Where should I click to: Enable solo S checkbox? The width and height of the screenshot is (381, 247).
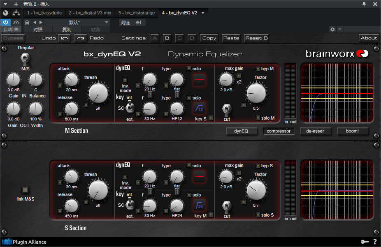click(258, 215)
